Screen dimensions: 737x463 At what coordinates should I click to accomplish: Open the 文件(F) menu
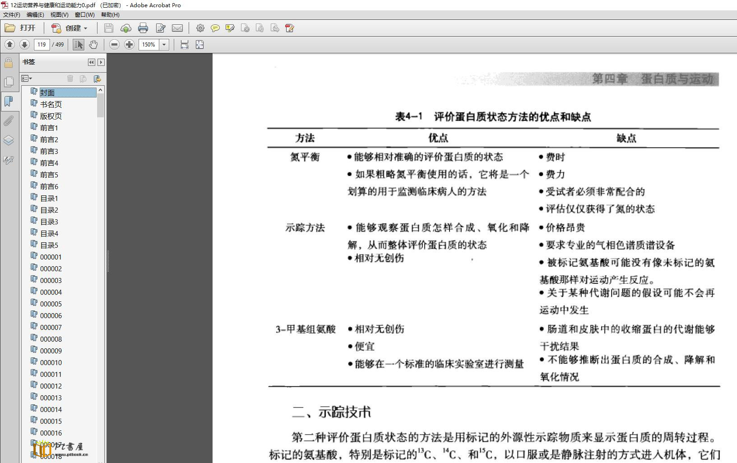(x=12, y=14)
